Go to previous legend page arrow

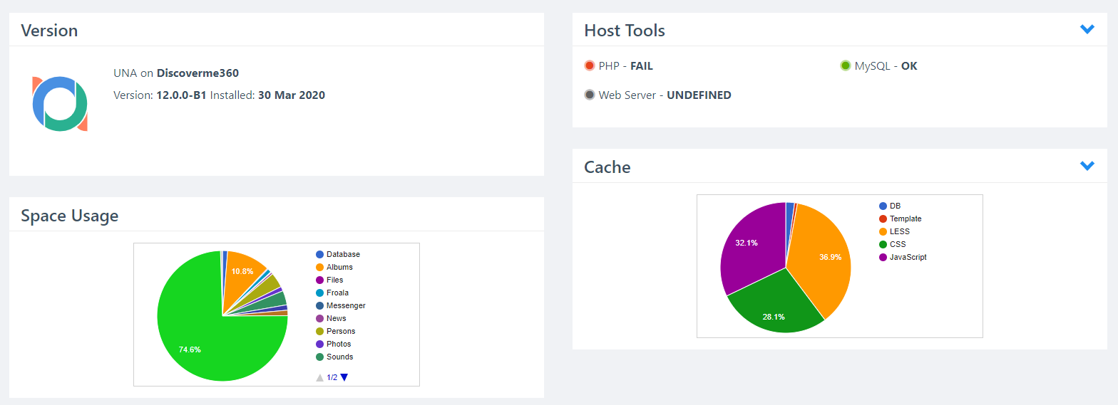320,377
